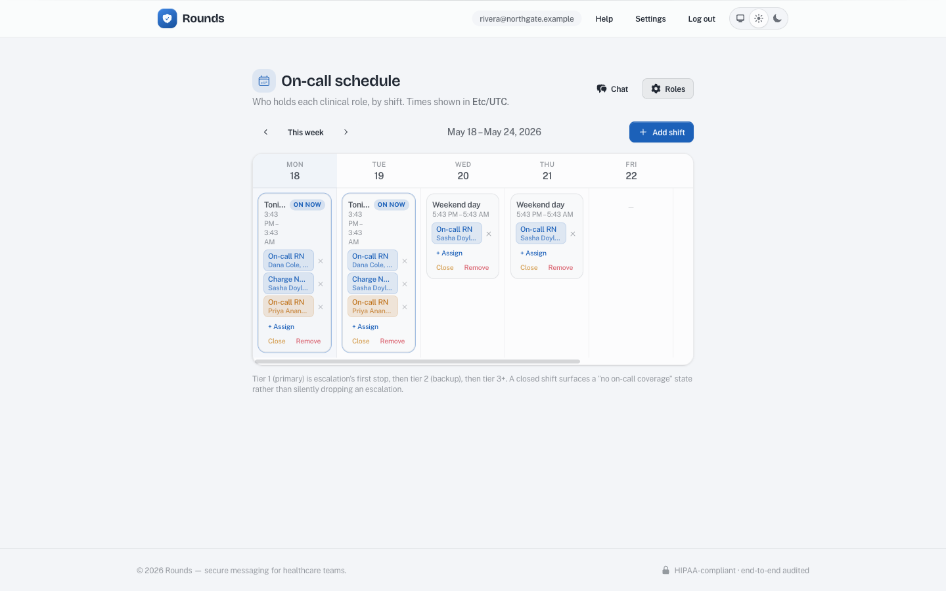This screenshot has width=946, height=591.
Task: Select Thursday's On-call RN Sasha Doyle chip
Action: pos(541,234)
